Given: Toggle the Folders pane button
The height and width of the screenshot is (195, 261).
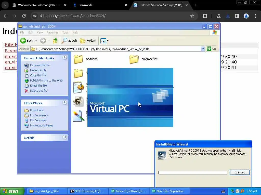Looking at the screenshot, I should pos(88,41).
